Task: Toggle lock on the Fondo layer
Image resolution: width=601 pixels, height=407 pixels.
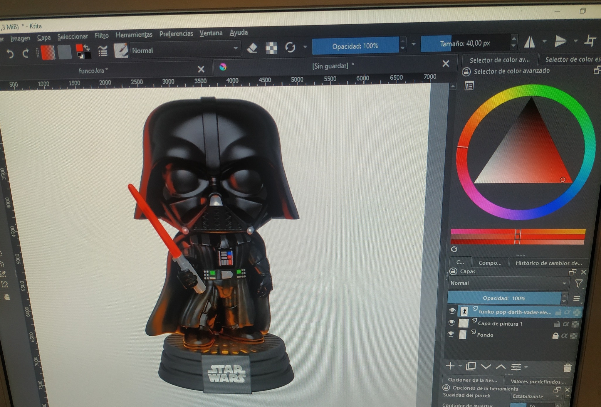Action: pyautogui.click(x=555, y=335)
